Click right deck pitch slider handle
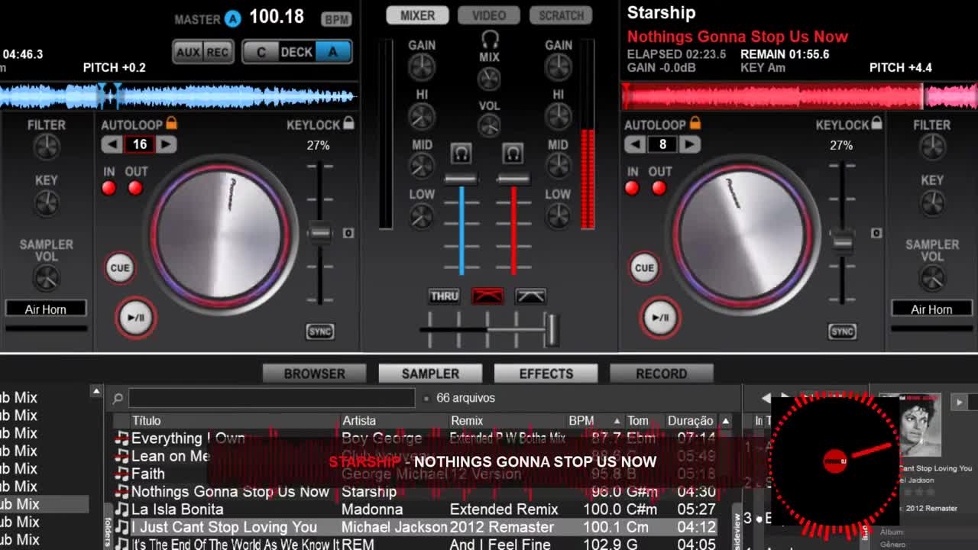The height and width of the screenshot is (550, 978). 842,243
